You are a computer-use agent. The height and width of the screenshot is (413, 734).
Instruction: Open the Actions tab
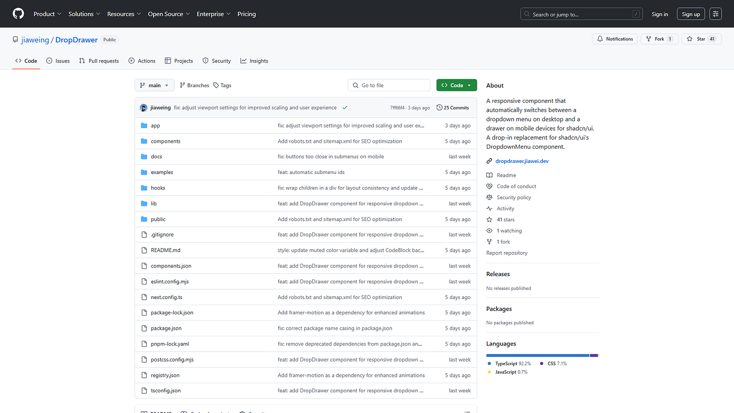click(142, 61)
